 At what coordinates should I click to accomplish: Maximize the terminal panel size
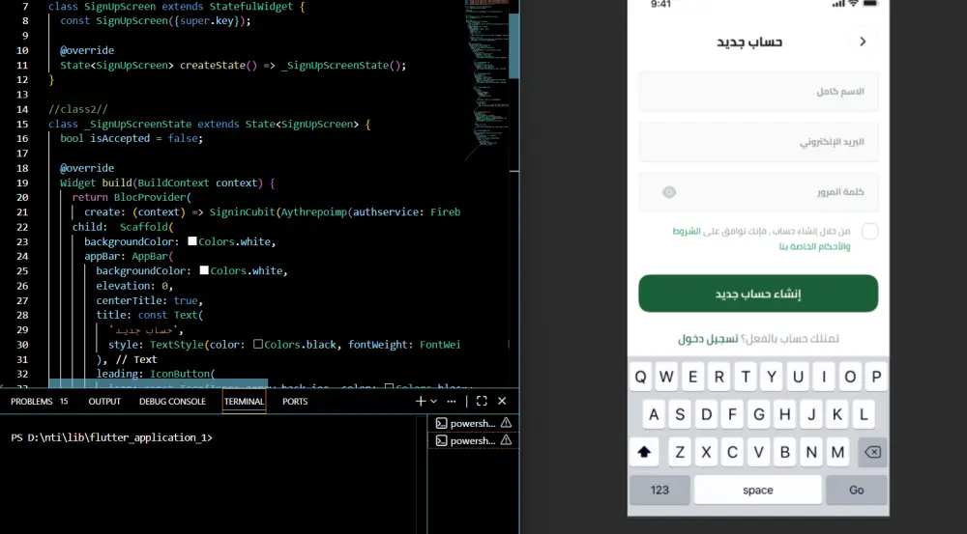point(482,401)
